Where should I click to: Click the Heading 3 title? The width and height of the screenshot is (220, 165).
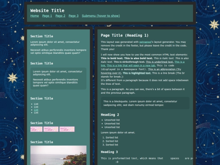click(109, 152)
